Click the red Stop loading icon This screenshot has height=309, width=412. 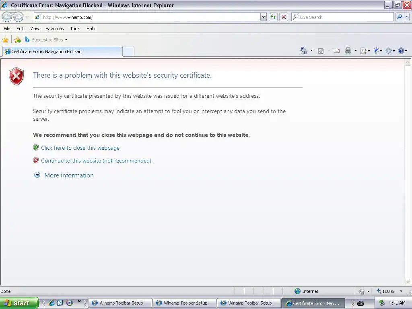coord(284,17)
